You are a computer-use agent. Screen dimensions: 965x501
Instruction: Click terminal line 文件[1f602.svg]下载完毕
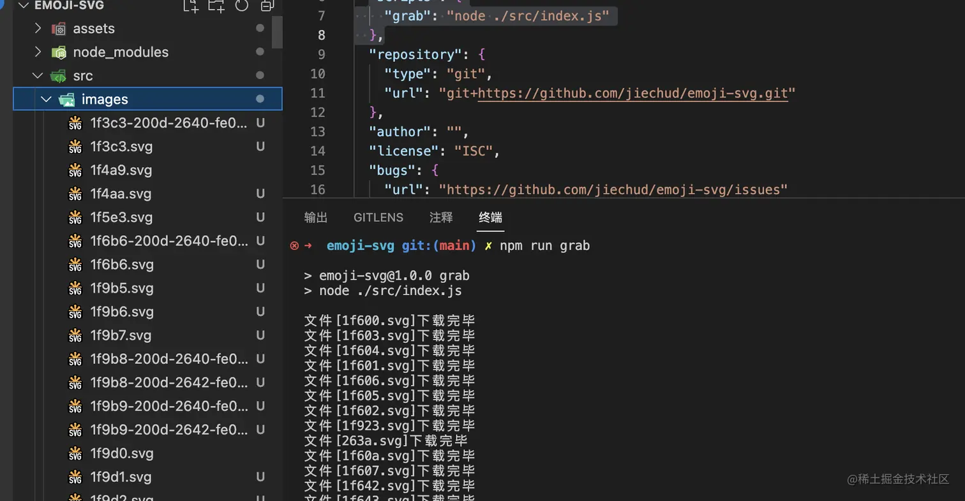[390, 411]
